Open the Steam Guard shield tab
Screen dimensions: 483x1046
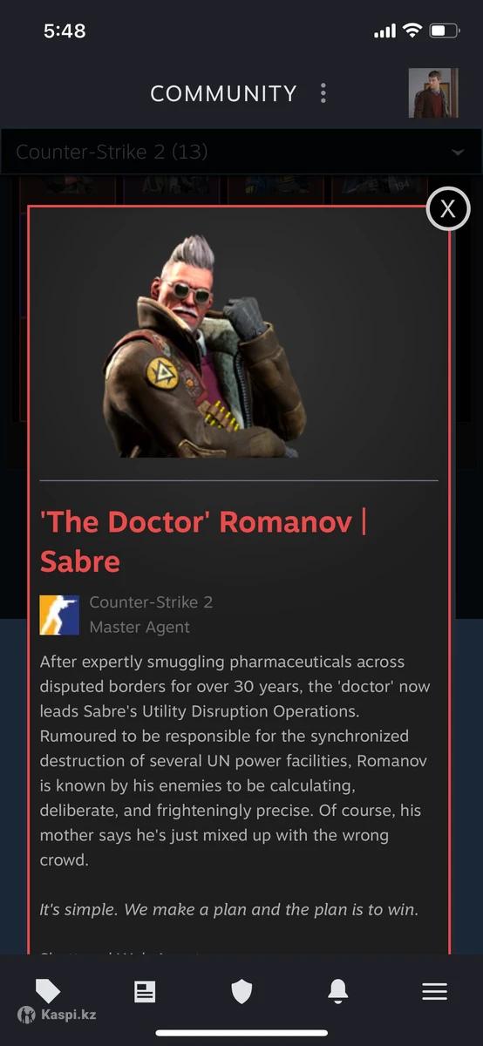click(241, 991)
